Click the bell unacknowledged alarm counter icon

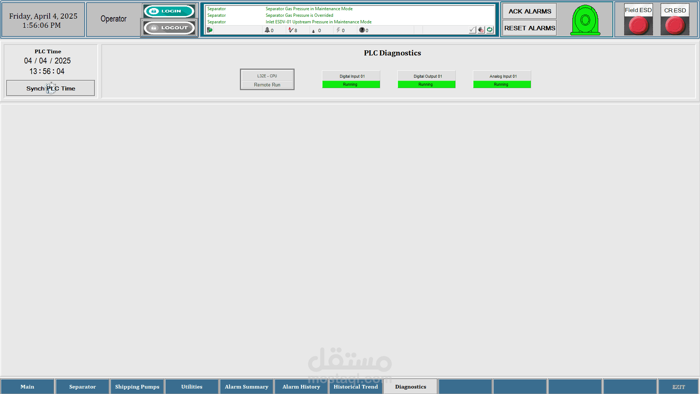(267, 30)
